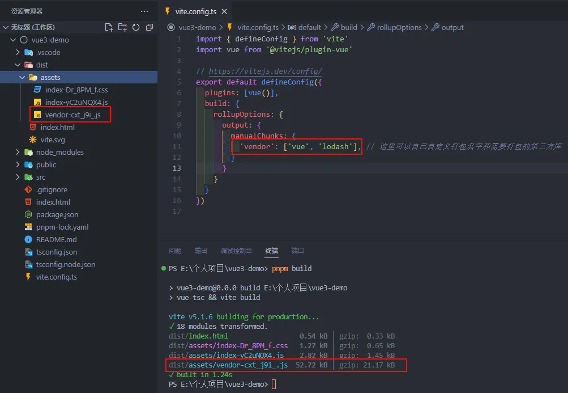Open pnpm-lock.yaml file
Viewport: 568px width, 393px height.
(62, 227)
